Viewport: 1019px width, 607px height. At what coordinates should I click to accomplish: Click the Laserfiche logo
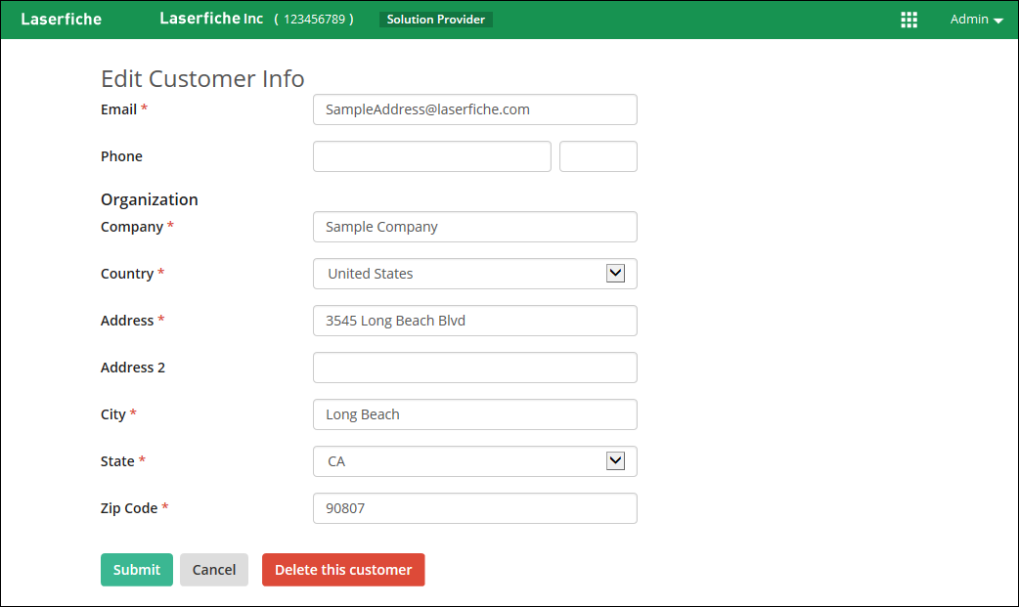coord(61,20)
